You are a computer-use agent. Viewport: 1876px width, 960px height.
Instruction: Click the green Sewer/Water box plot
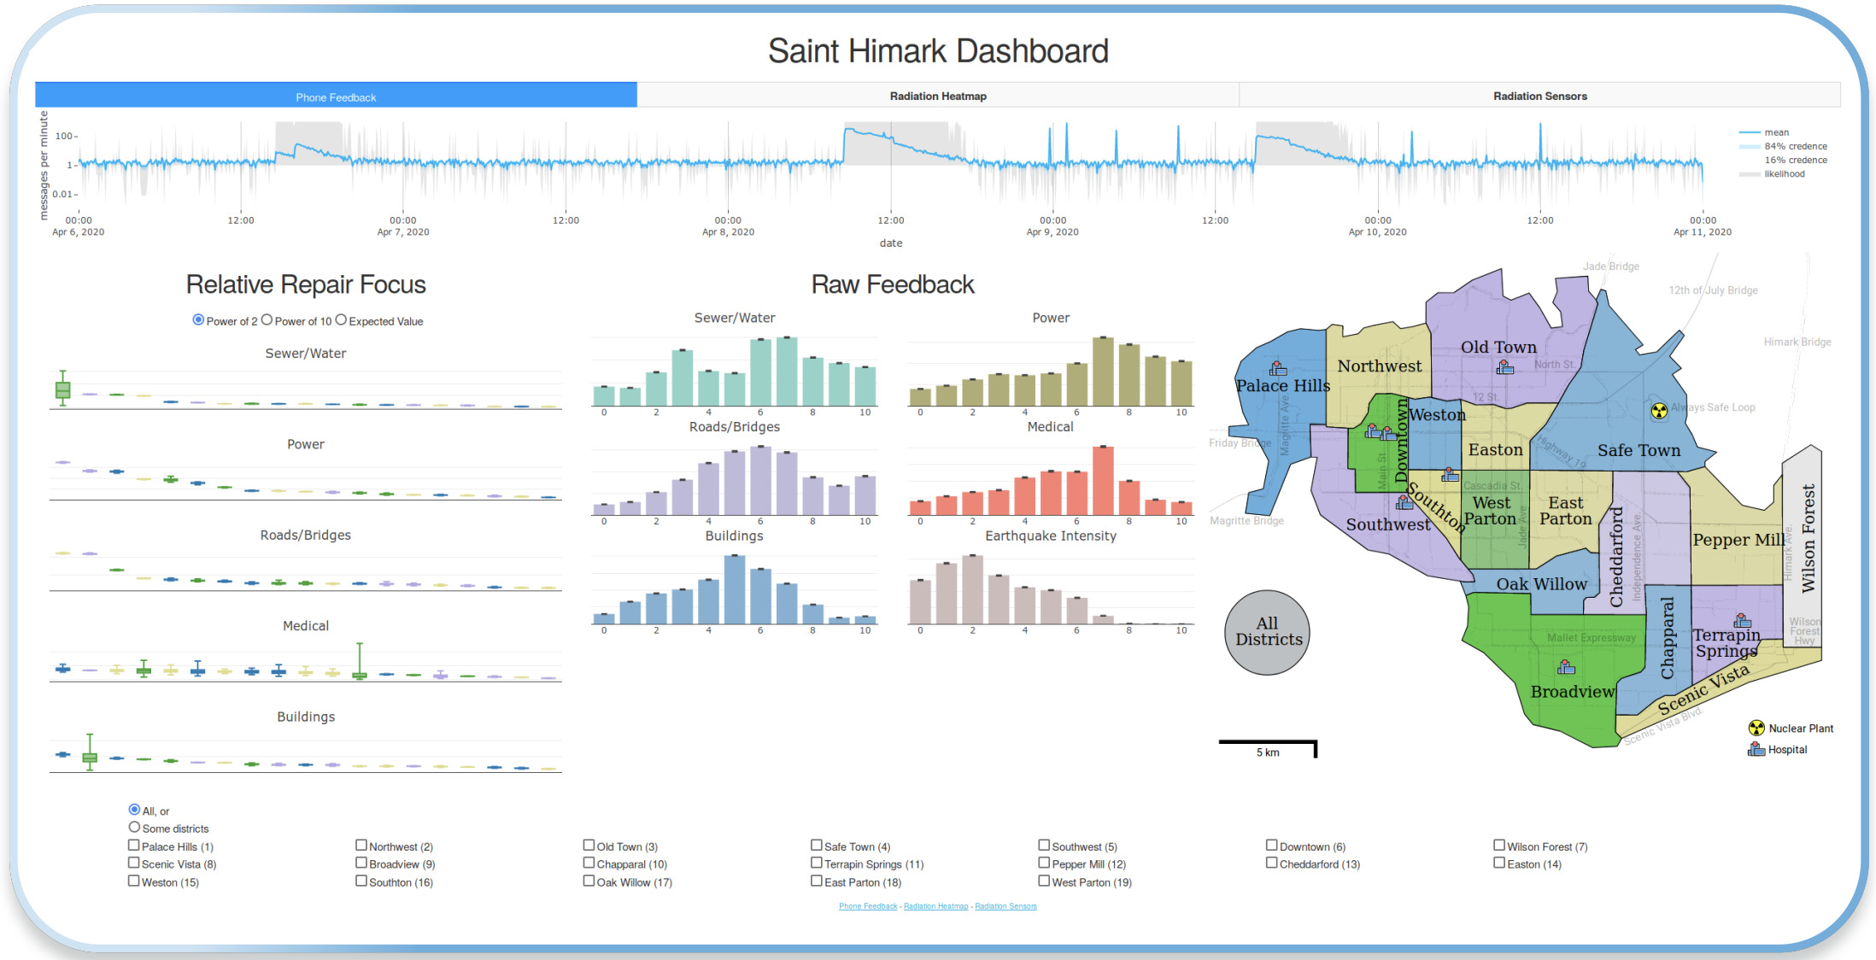pos(62,389)
